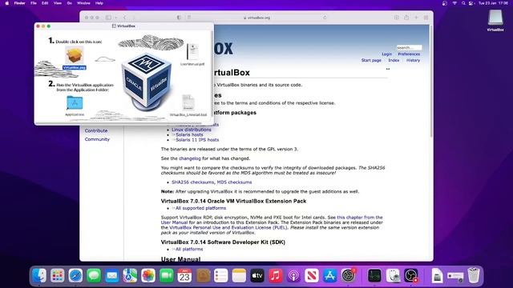The width and height of the screenshot is (513, 288).
Task: Open the History link
Action: pyautogui.click(x=413, y=61)
